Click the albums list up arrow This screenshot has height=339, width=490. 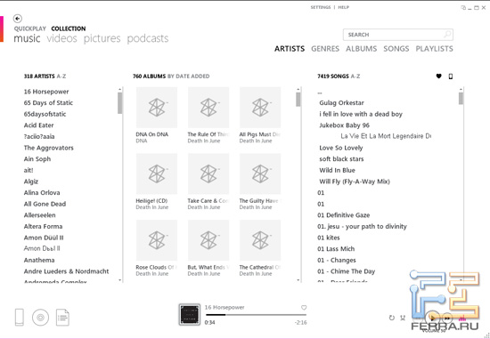298,89
